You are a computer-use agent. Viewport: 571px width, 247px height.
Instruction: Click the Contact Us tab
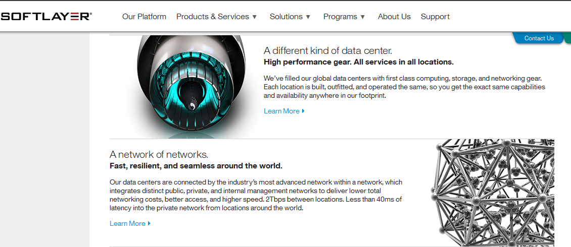pos(539,38)
